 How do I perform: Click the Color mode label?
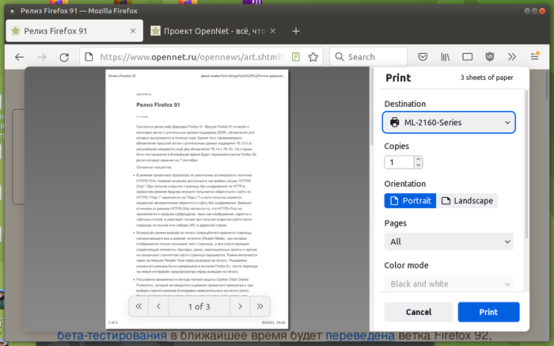pos(406,265)
